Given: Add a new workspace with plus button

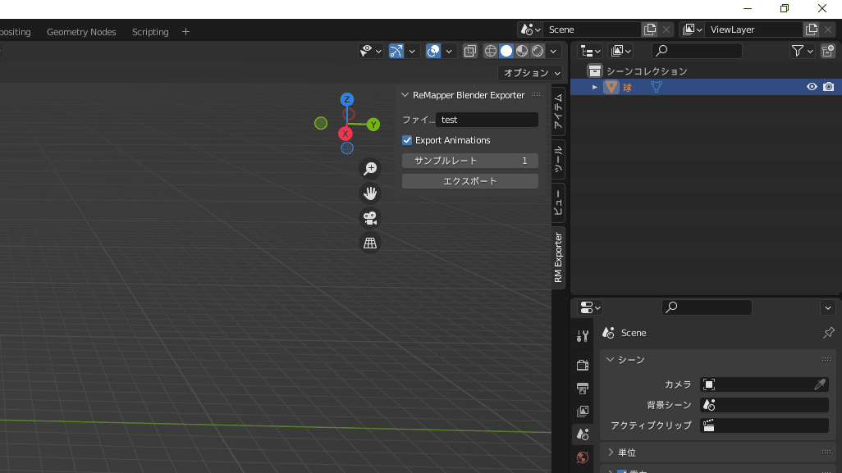Looking at the screenshot, I should point(185,32).
